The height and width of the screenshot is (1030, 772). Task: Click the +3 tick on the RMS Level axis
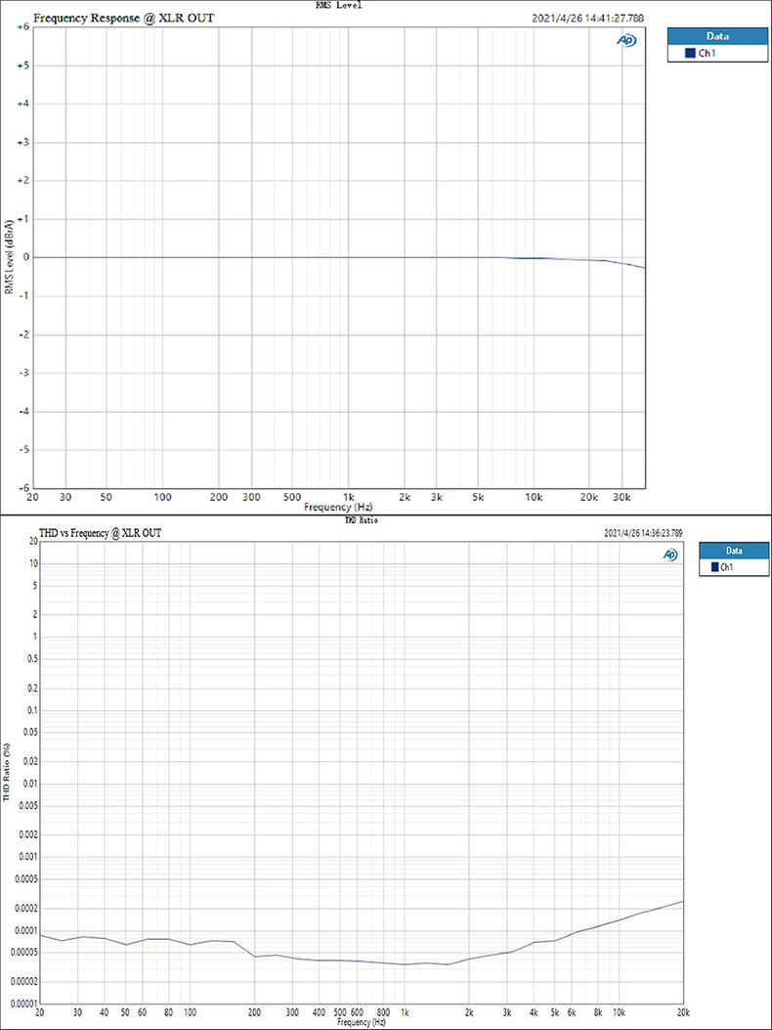pos(21,143)
